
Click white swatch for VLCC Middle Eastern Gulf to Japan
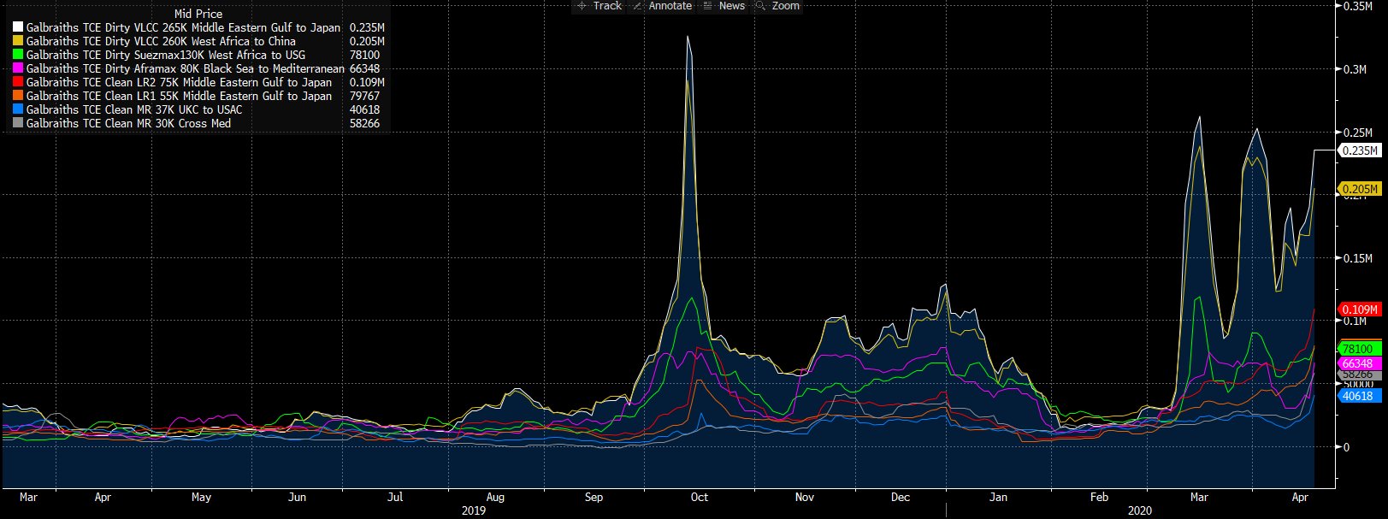(17, 28)
